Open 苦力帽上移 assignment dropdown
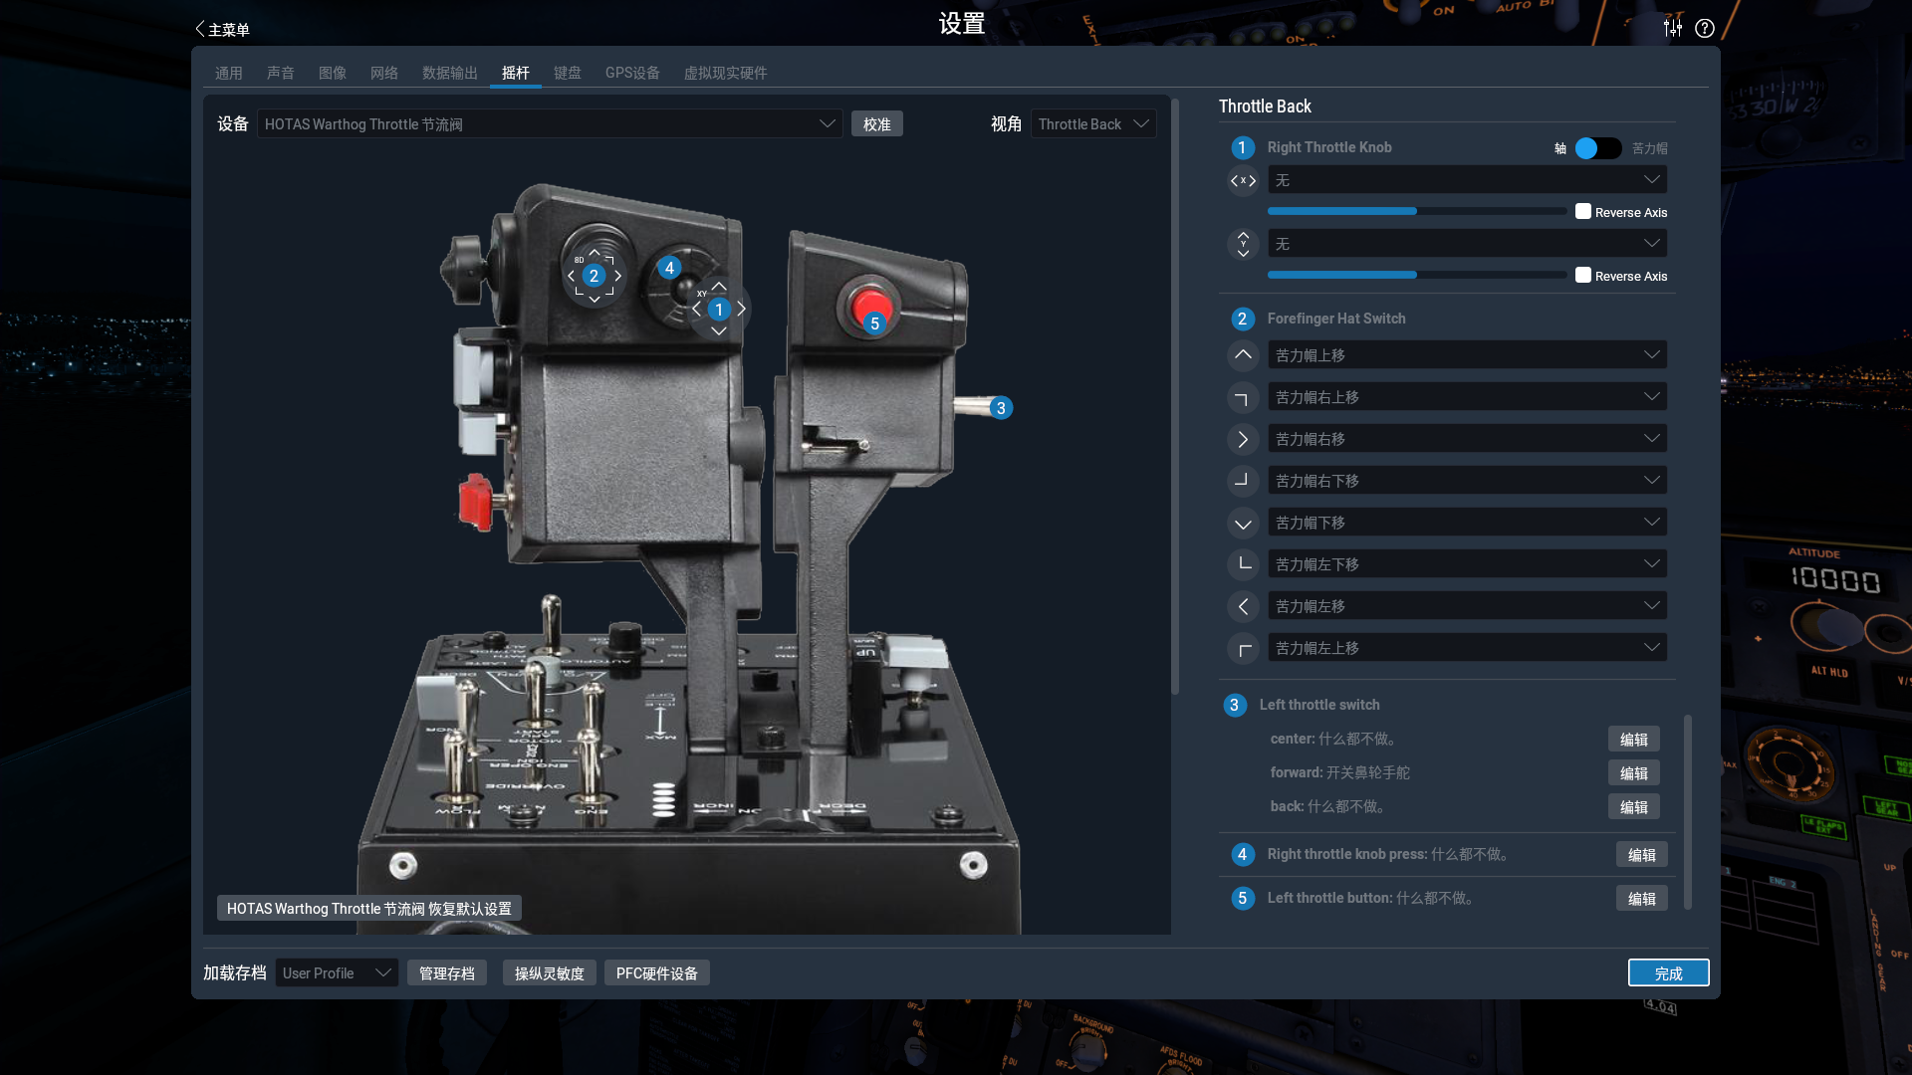The height and width of the screenshot is (1075, 1912). (x=1467, y=355)
